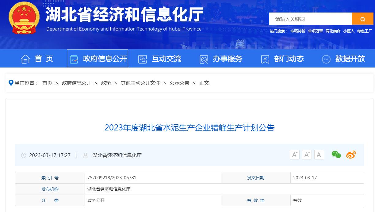
Task: Share the article via the WeChat icon
Action: coord(336,155)
